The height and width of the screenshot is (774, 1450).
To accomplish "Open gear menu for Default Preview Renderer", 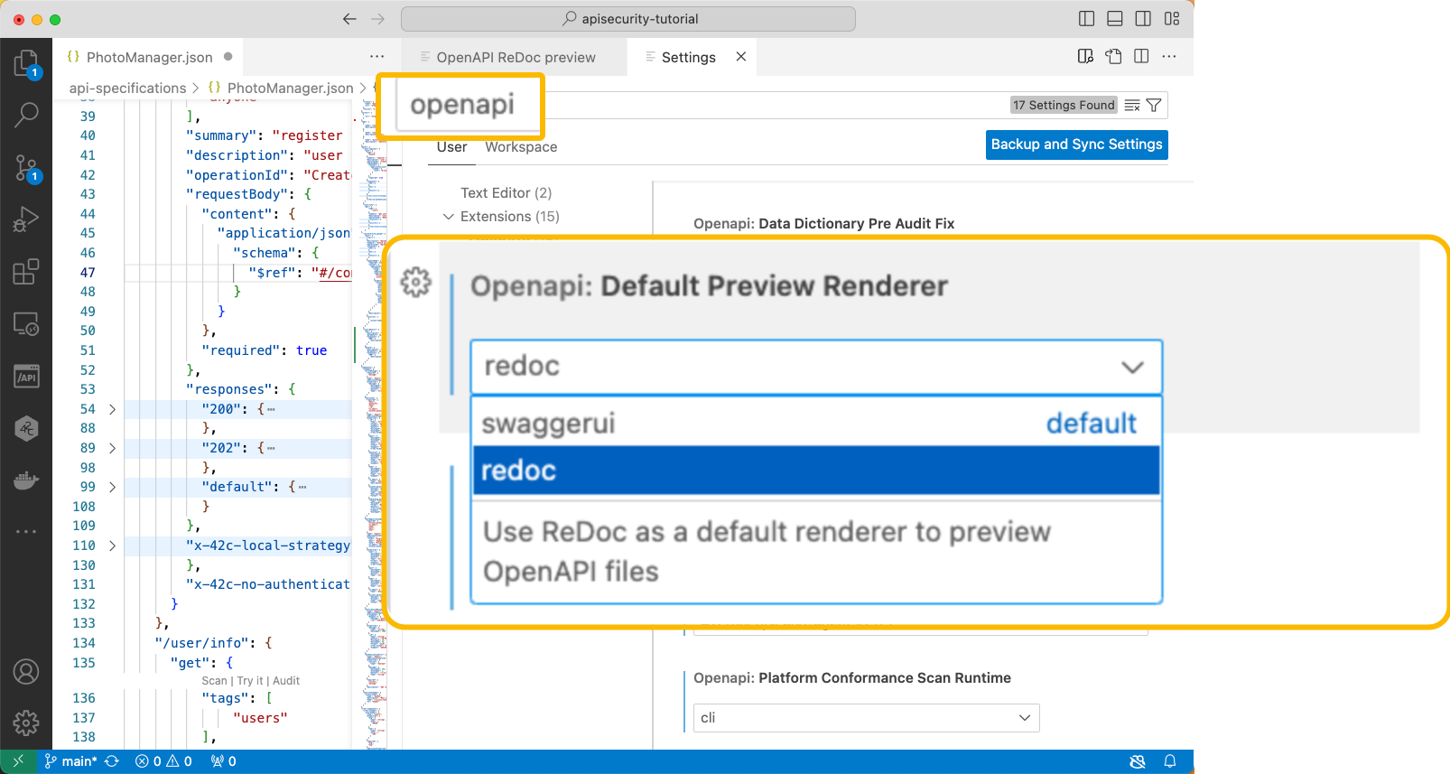I will (415, 282).
